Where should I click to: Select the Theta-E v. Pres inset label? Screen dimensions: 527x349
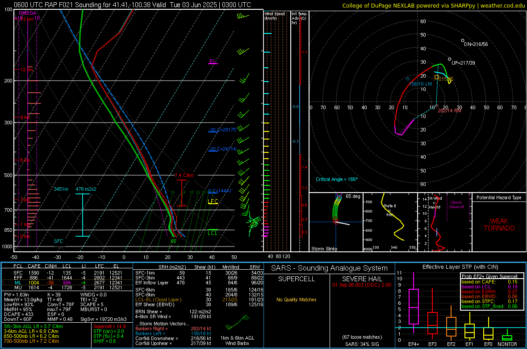click(390, 210)
